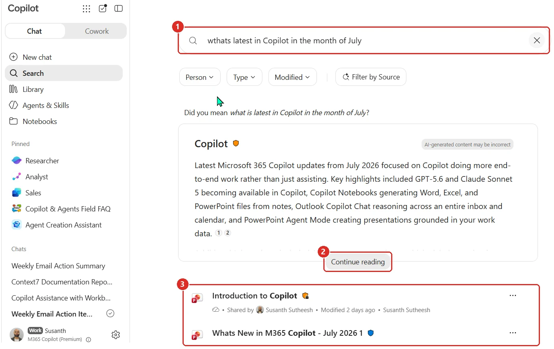Expand the Person filter dropdown

[200, 77]
